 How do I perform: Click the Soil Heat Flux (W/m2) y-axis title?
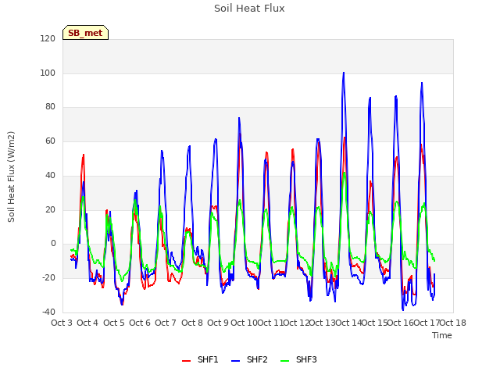tap(11, 177)
